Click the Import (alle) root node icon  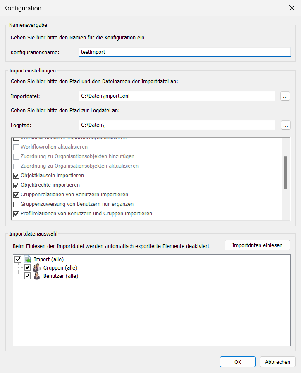pyautogui.click(x=28, y=259)
